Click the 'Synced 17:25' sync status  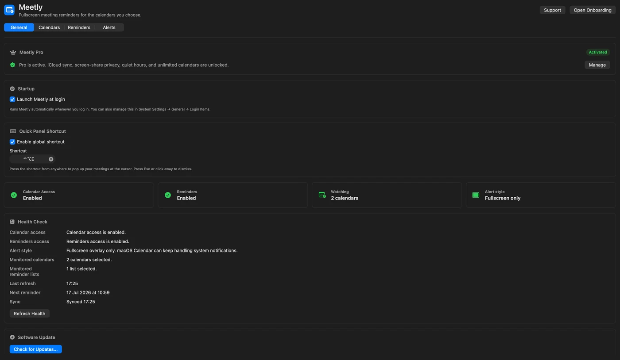point(81,302)
